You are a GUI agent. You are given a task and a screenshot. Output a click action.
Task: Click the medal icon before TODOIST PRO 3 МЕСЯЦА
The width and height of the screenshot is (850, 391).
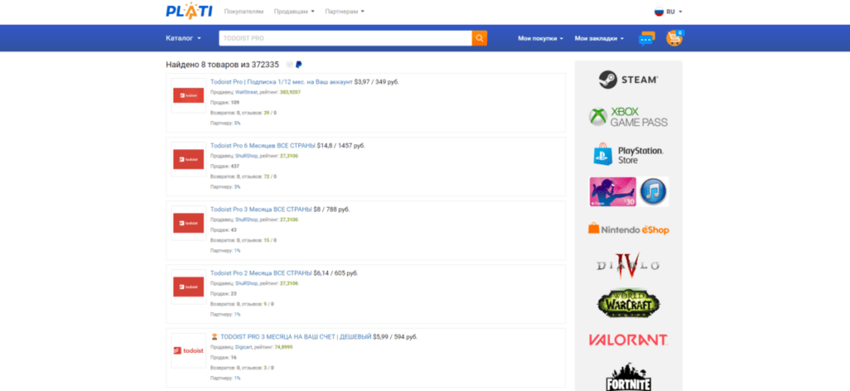[x=214, y=337]
